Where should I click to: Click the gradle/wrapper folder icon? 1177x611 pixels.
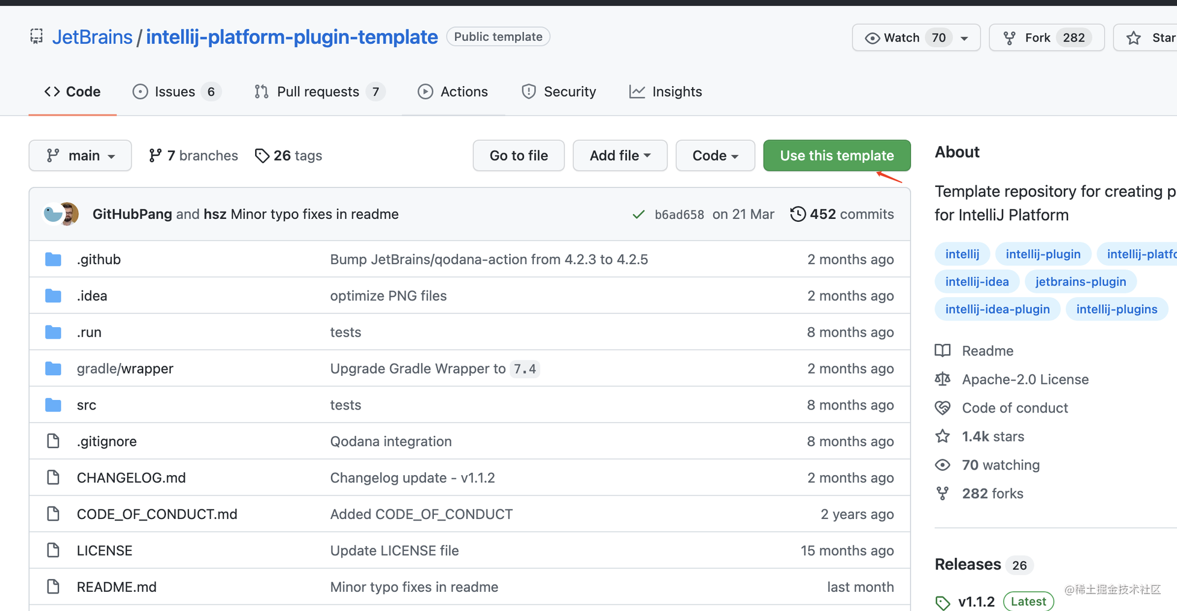(x=53, y=369)
